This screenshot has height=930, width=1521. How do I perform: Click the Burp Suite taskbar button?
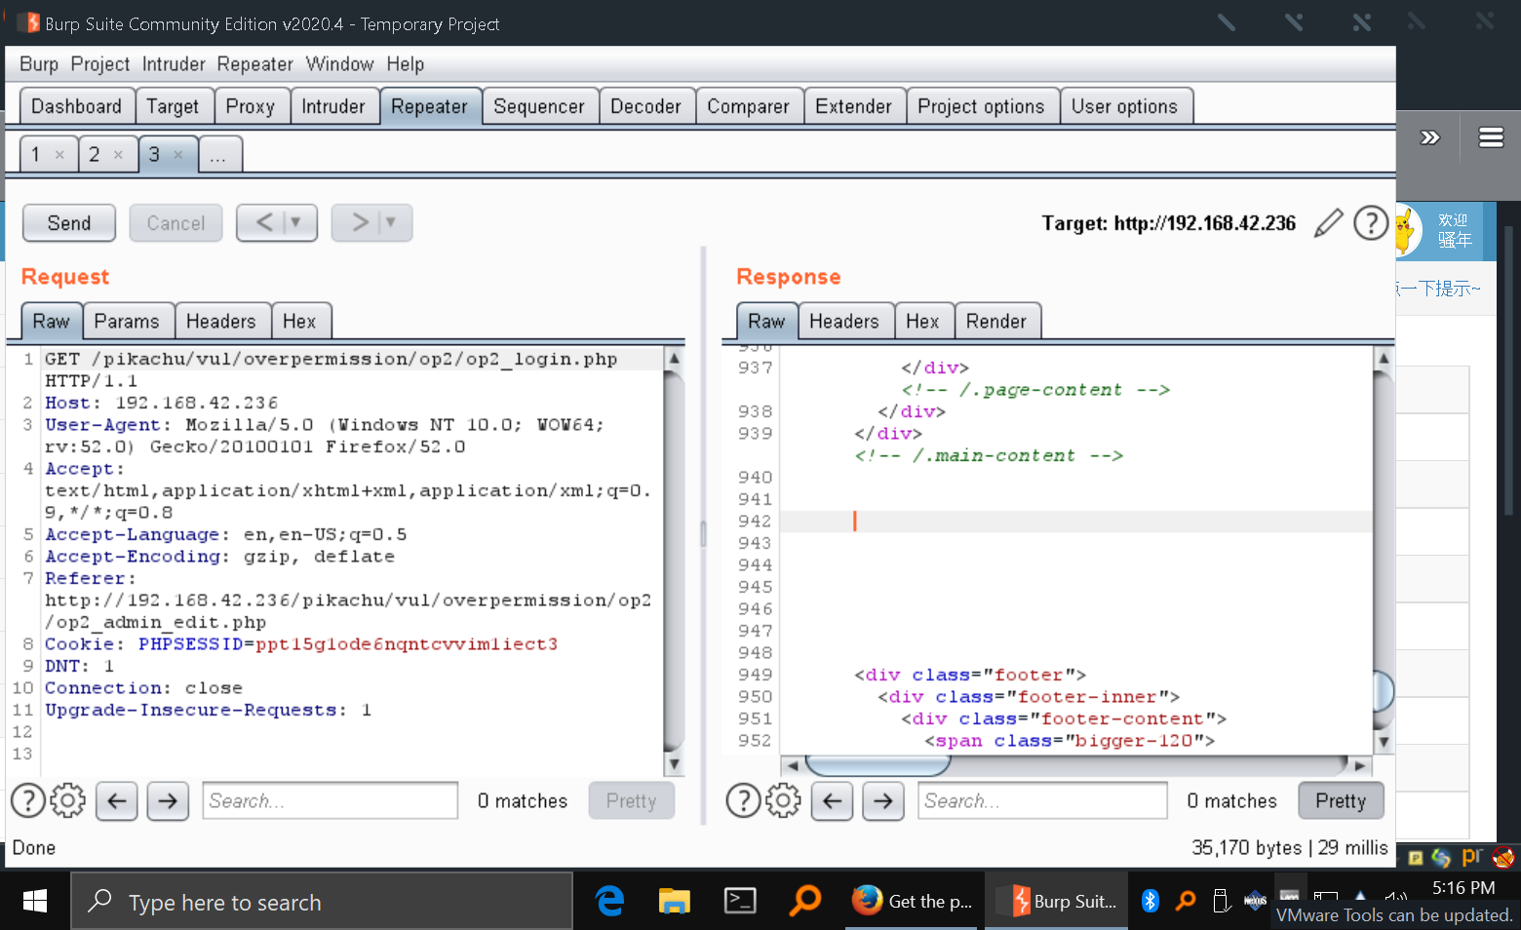point(1057,902)
